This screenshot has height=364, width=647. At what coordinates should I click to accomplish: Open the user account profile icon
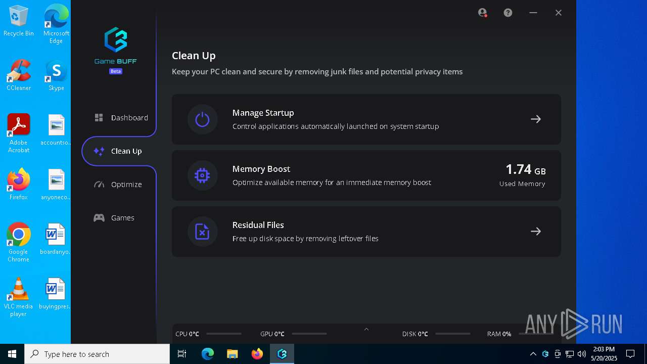point(483,13)
